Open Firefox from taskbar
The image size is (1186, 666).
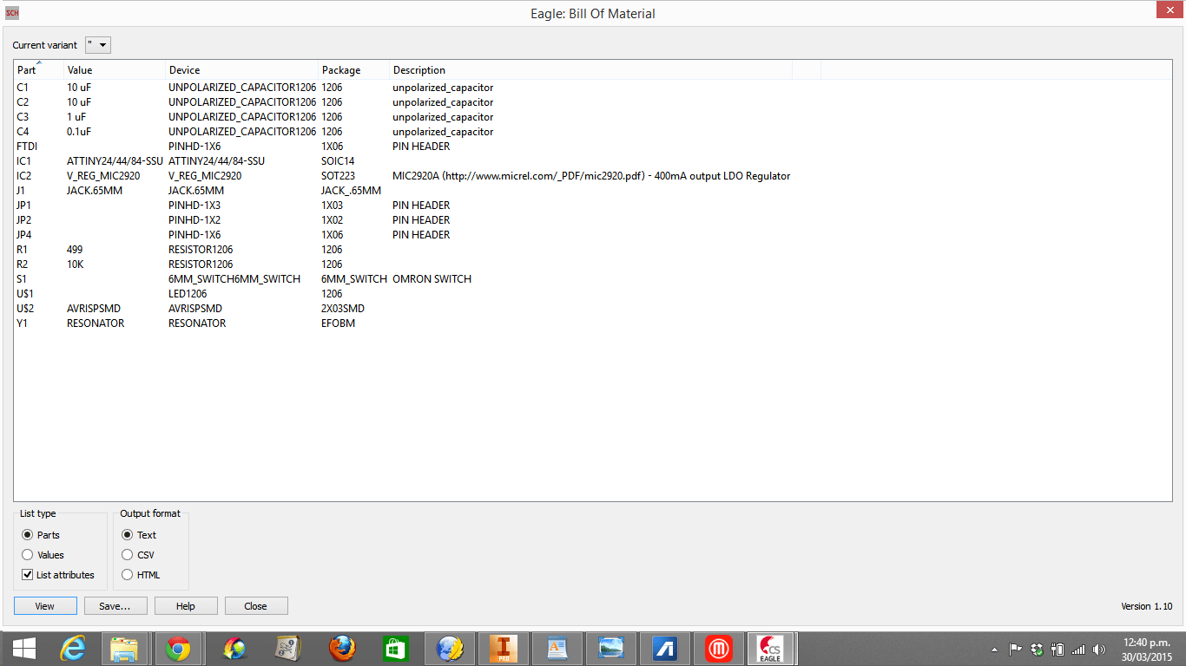[342, 649]
